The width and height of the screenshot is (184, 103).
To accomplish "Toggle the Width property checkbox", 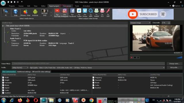I will point(3,78).
